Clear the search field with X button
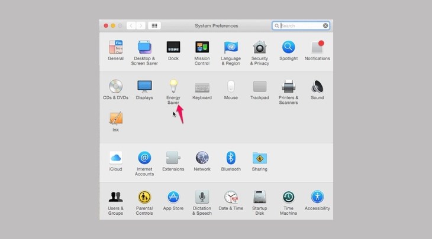Screen dimensions: 432x239 pos(325,25)
